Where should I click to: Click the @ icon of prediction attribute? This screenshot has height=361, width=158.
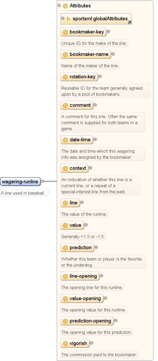click(65, 248)
